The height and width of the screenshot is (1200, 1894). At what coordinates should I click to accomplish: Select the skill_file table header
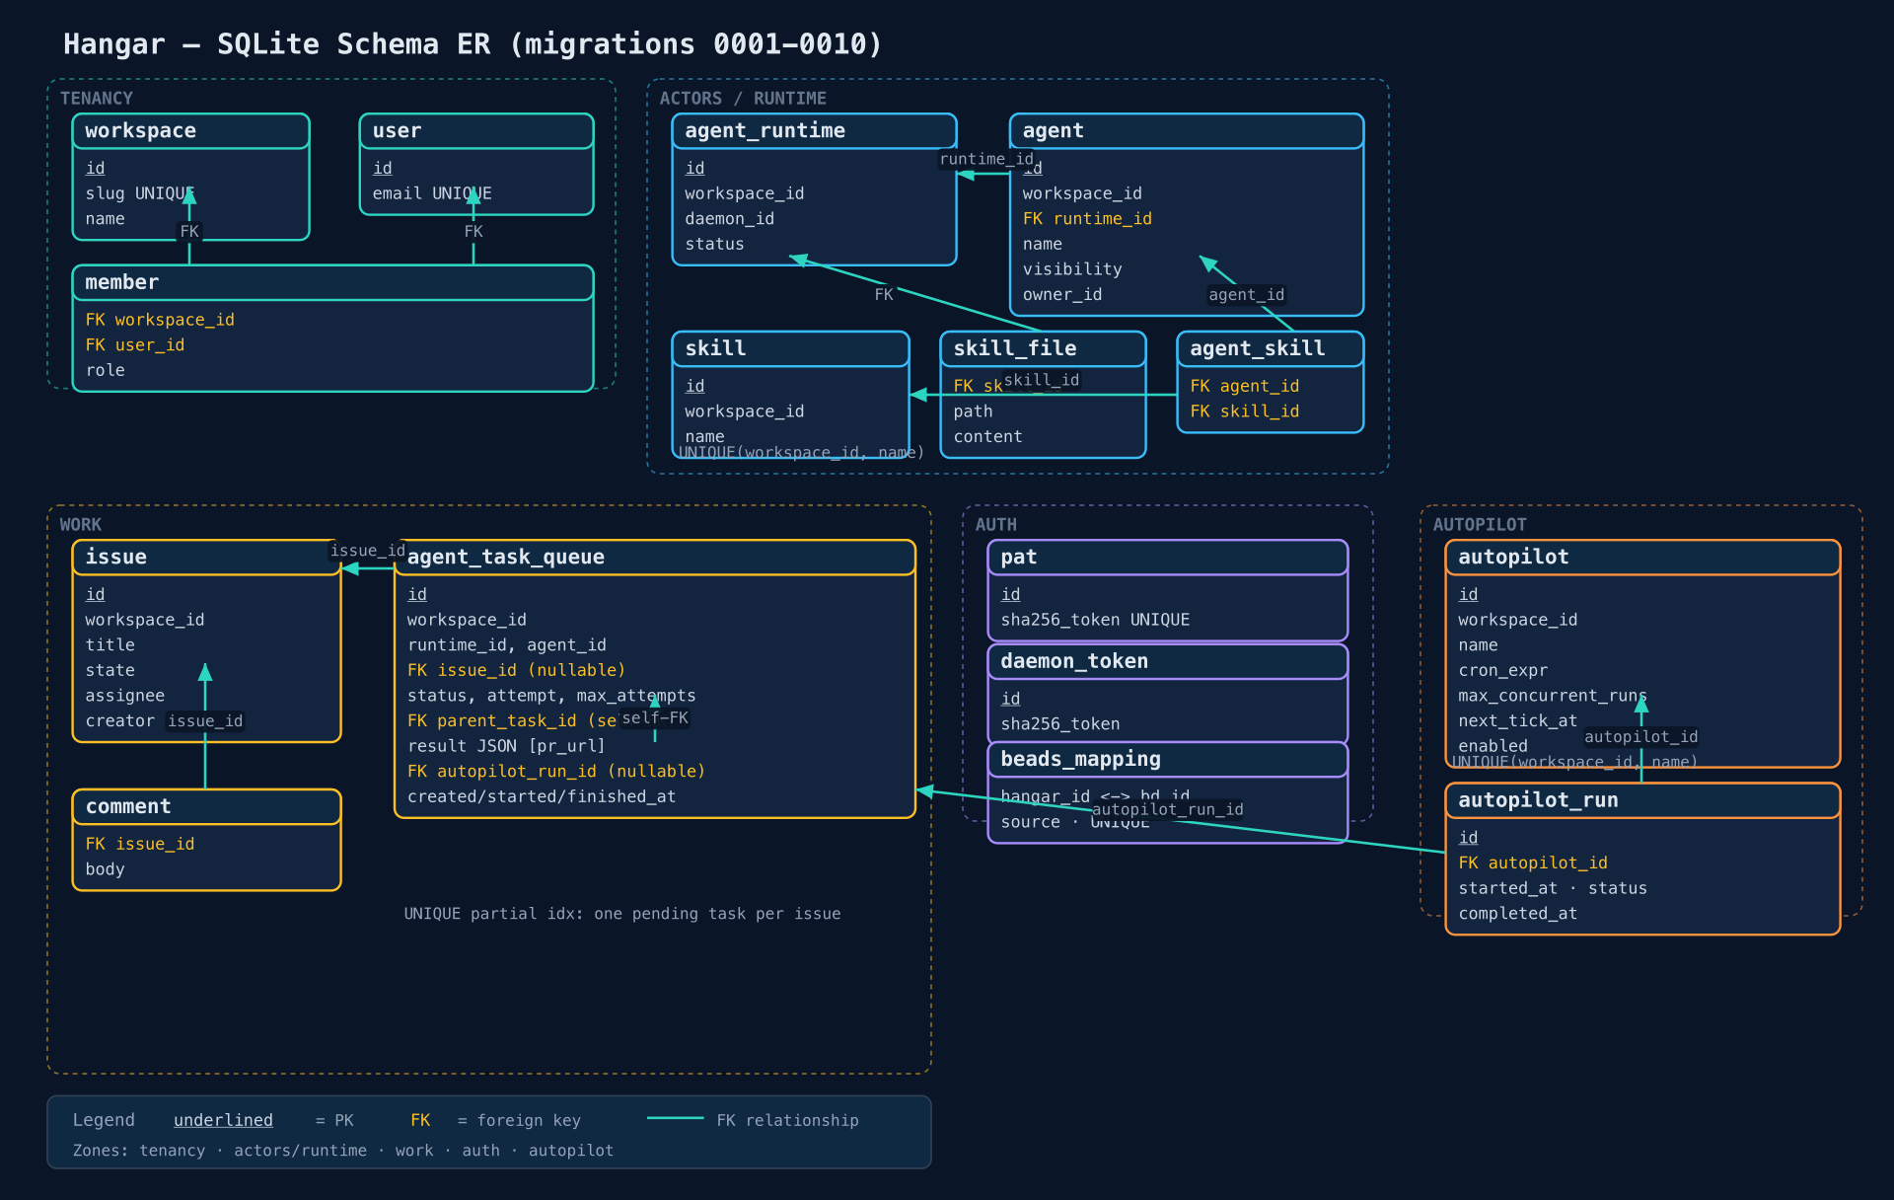1043,348
